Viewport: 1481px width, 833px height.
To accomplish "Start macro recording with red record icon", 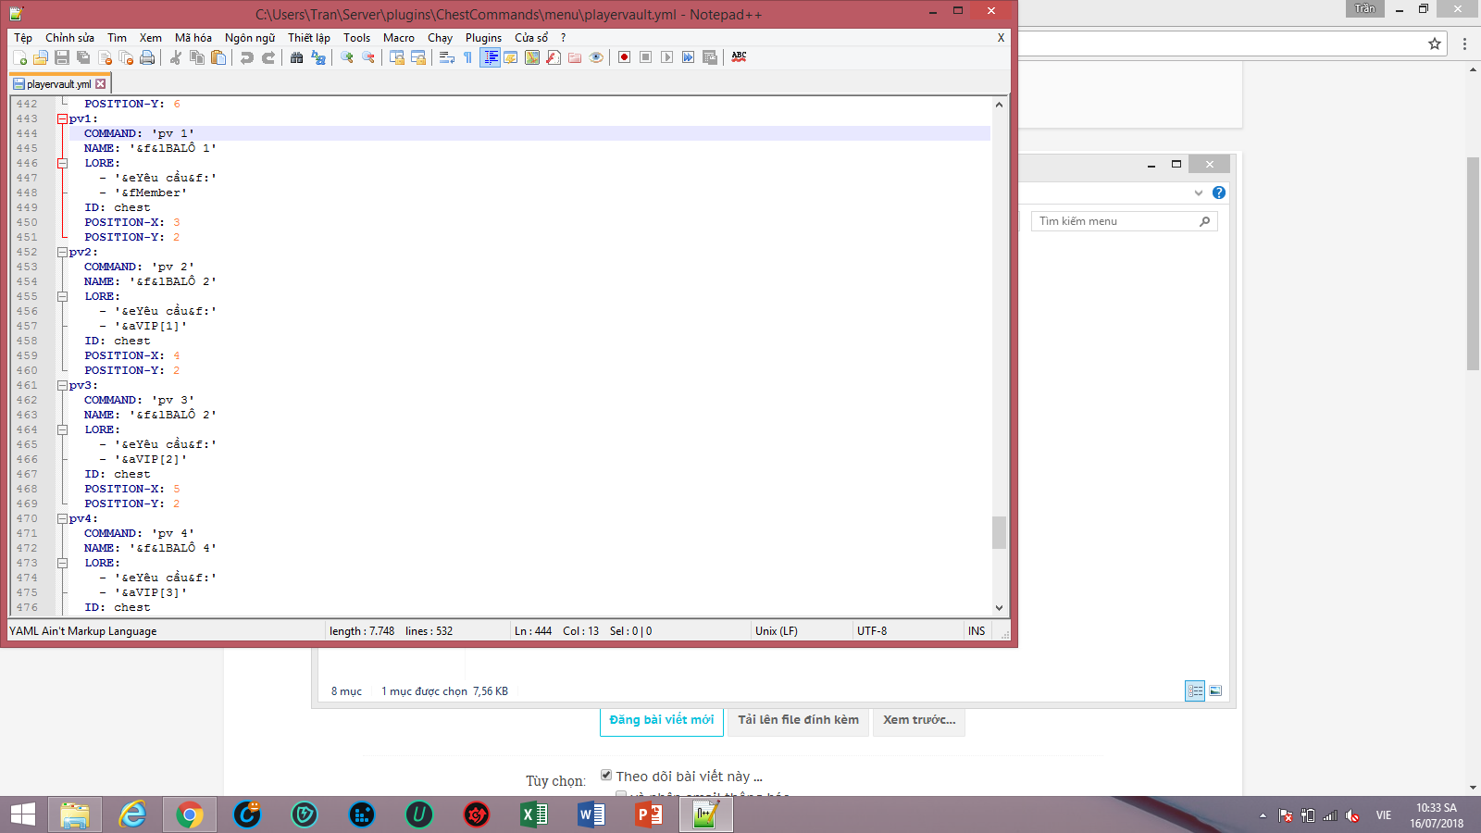I will [x=624, y=57].
